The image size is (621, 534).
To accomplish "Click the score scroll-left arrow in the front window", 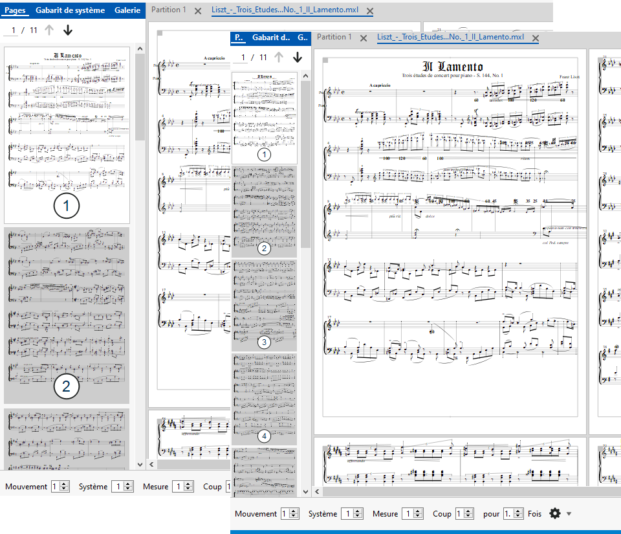I will coord(317,491).
